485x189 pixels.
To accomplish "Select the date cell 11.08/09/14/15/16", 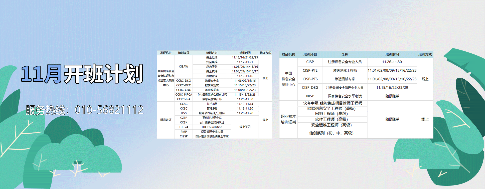I will pyautogui.click(x=245, y=67).
